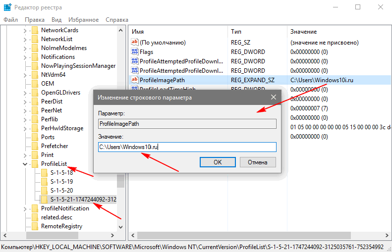Screen dimensions: 392x252
Task: Click the Отмена button
Action: pos(257,162)
